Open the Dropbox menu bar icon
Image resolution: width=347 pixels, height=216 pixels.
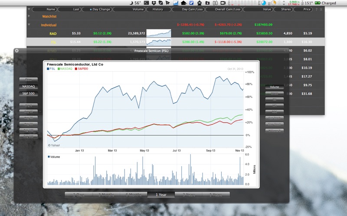click(x=154, y=3)
